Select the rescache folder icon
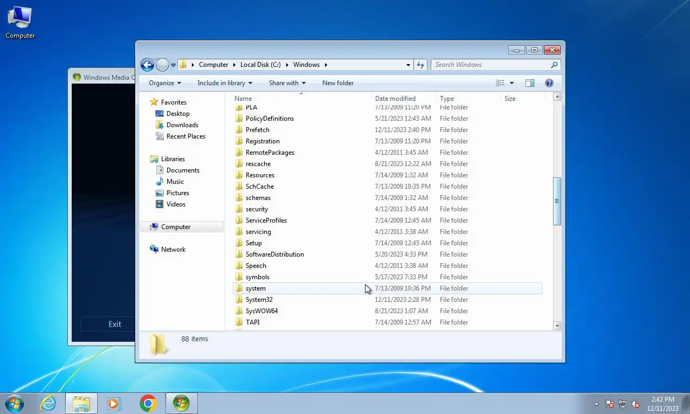 [239, 164]
